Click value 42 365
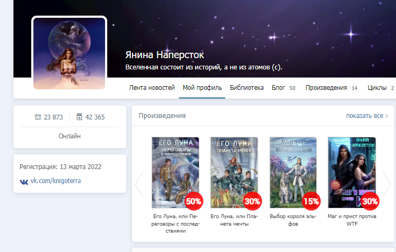 pyautogui.click(x=95, y=117)
